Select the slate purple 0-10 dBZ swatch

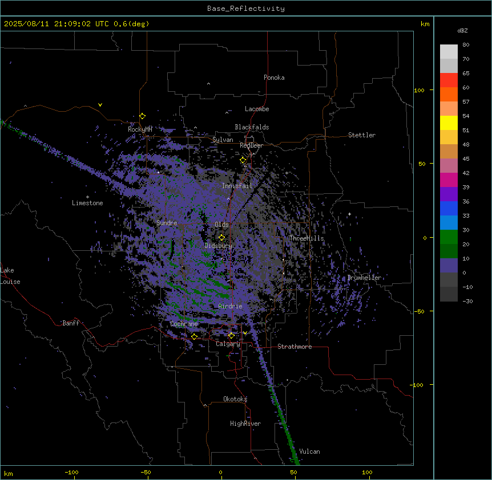point(449,266)
